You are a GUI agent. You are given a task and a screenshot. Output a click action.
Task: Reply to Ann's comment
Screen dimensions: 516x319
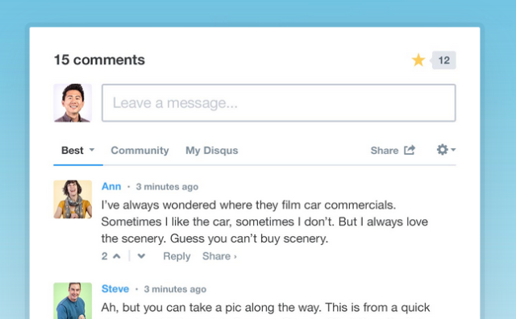[x=177, y=256]
